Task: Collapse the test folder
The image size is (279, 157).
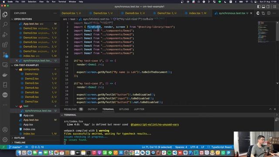Action: [x=26, y=106]
